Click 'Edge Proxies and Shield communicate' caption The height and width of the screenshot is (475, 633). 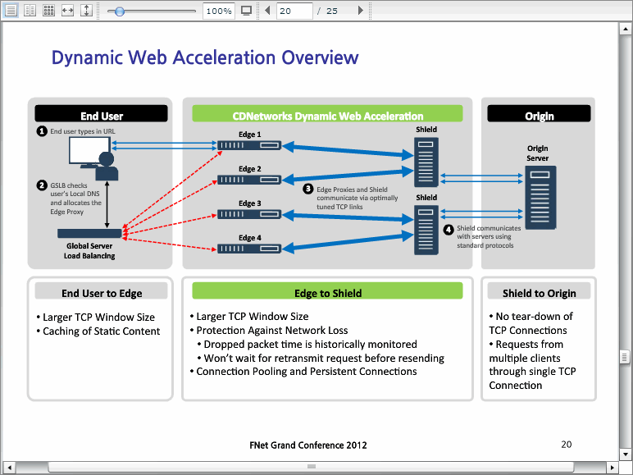tap(357, 198)
